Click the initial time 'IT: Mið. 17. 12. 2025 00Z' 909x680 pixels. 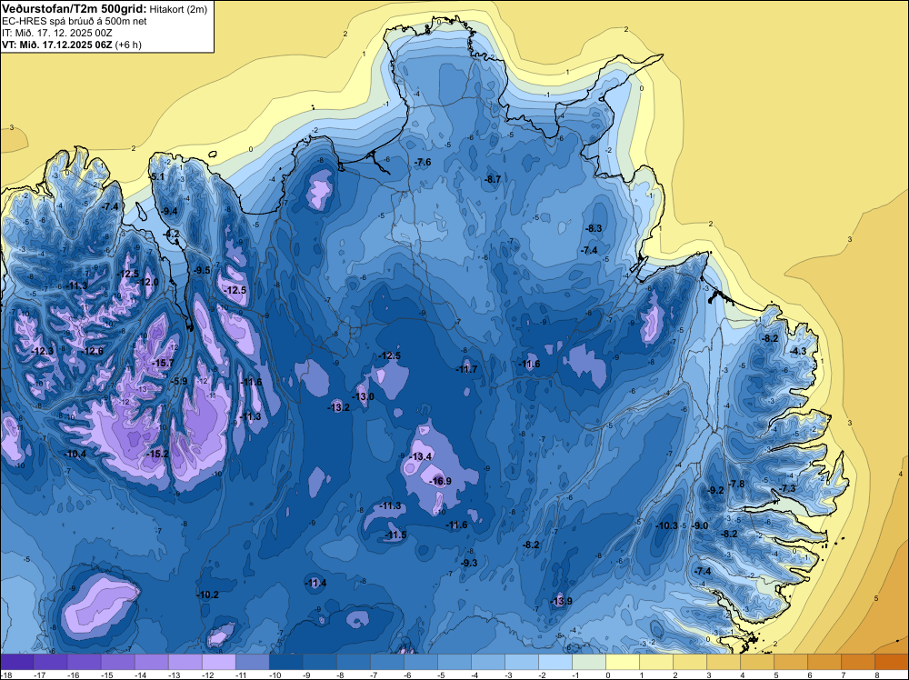click(x=56, y=33)
